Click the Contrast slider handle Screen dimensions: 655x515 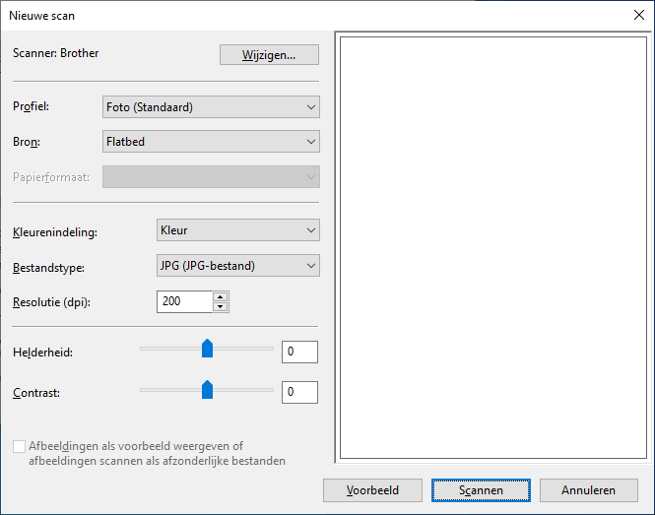(207, 389)
